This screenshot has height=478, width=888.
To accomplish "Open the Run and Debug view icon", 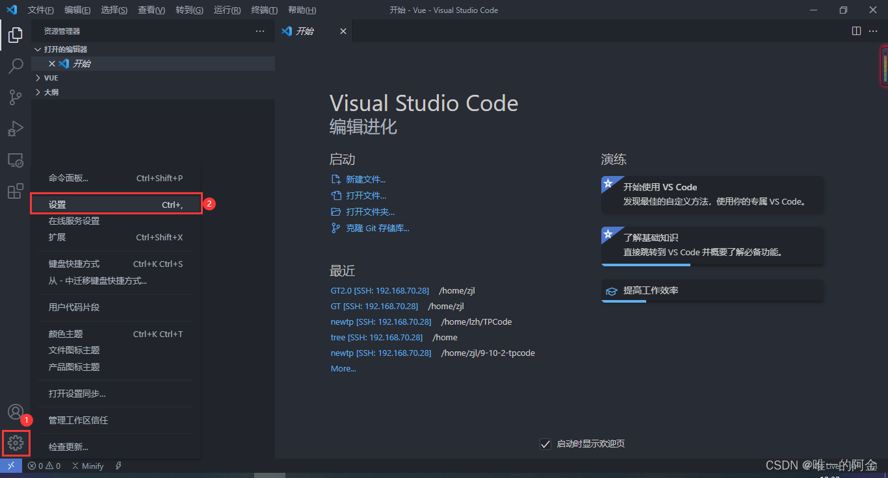I will 16,129.
